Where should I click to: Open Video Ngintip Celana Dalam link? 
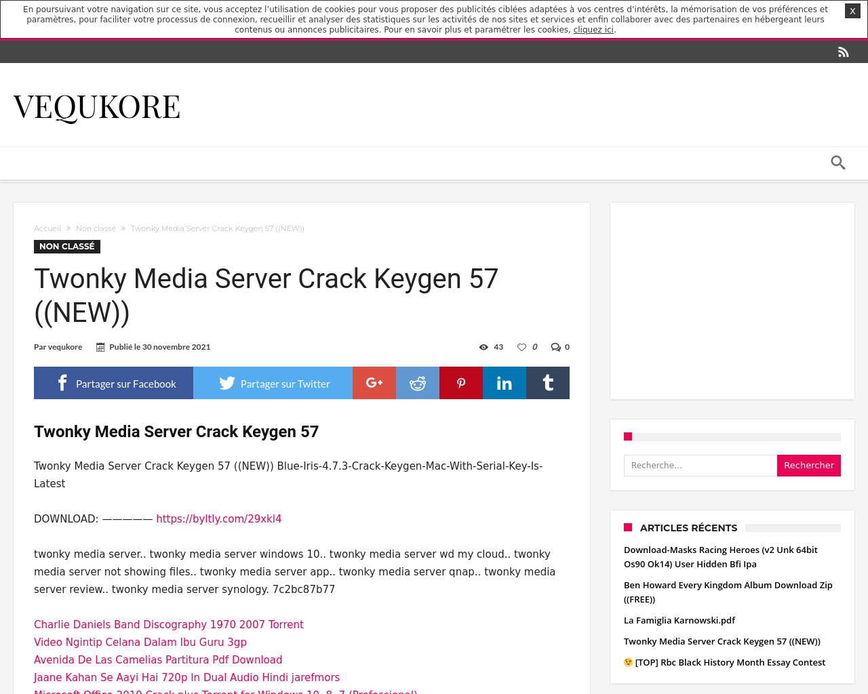(140, 642)
